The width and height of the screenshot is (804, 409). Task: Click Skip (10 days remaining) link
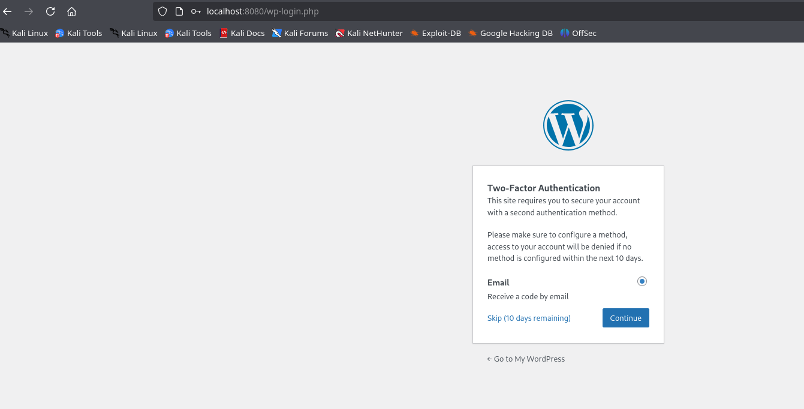(x=529, y=318)
